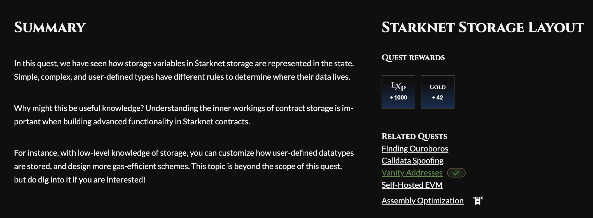This screenshot has width=593, height=218.
Task: Select the EXP reward tile
Action: click(x=398, y=92)
